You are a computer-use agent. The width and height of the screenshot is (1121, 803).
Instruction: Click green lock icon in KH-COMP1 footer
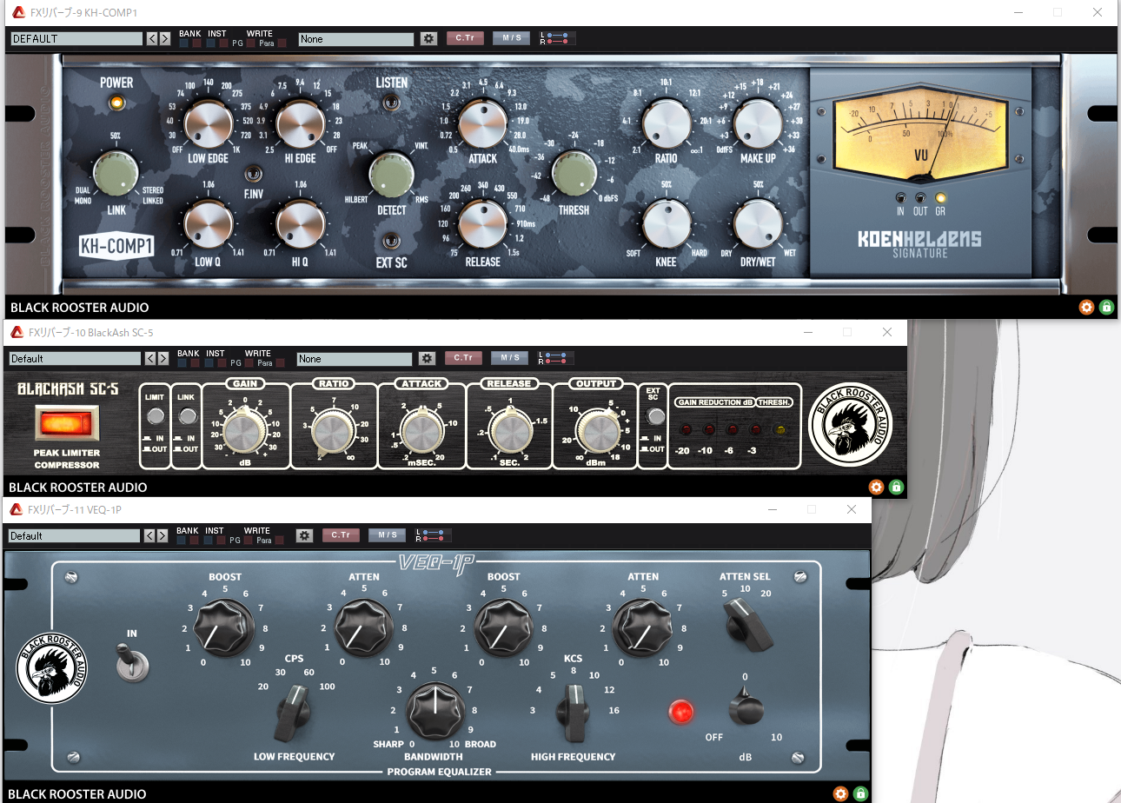[x=1106, y=307]
